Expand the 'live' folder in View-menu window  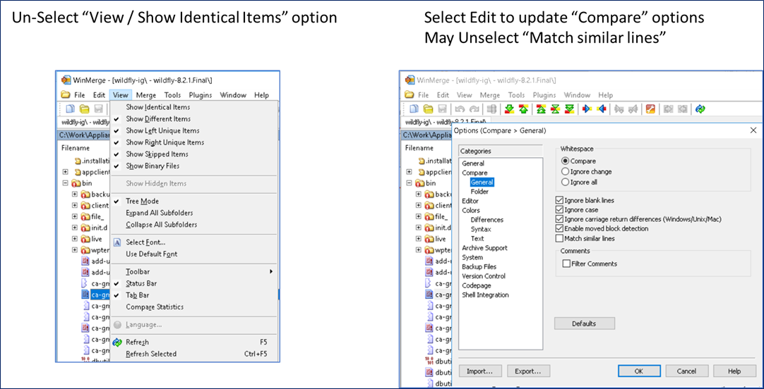click(x=75, y=239)
